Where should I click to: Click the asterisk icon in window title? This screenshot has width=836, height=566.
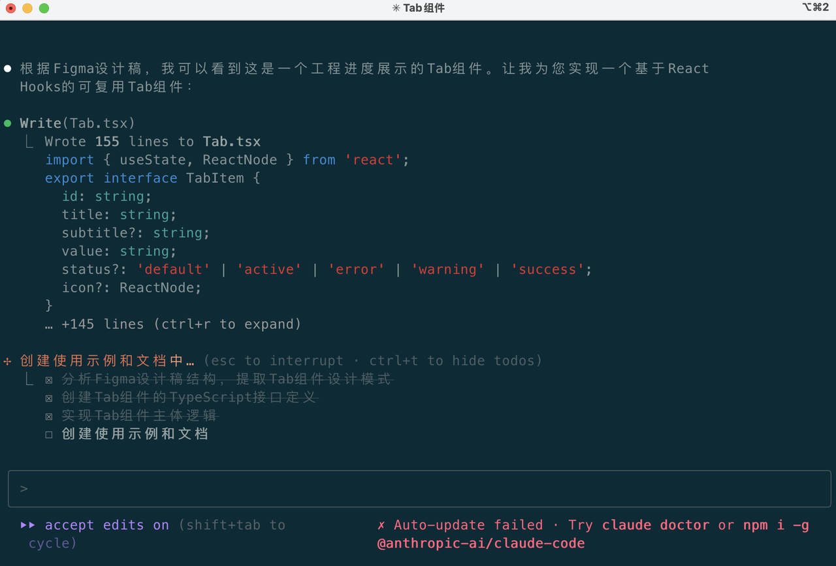click(x=396, y=8)
